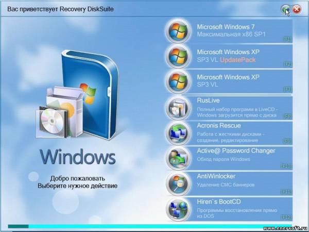This screenshot has height=232, width=309.
Task: Select the RusLive menu entry title
Action: 208,101
